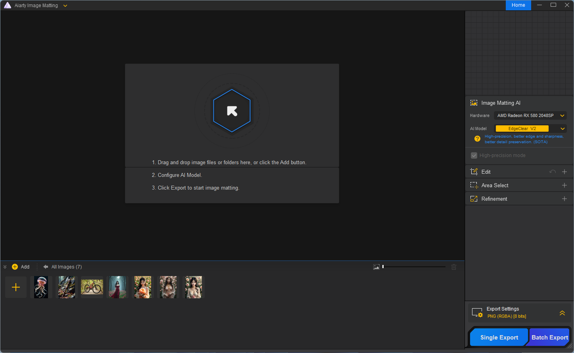Expand the Area Select section
The height and width of the screenshot is (353, 574).
[564, 185]
